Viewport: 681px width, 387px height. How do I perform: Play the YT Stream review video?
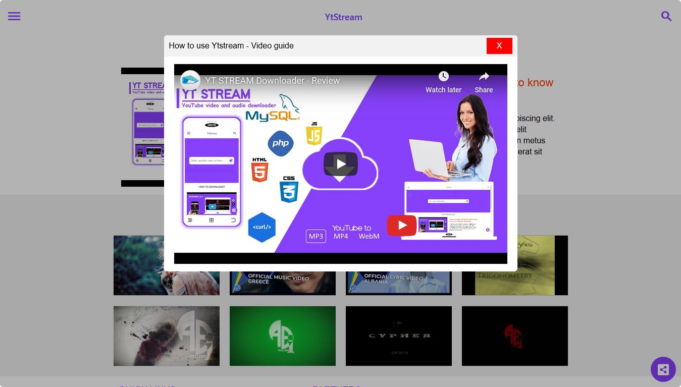[341, 164]
